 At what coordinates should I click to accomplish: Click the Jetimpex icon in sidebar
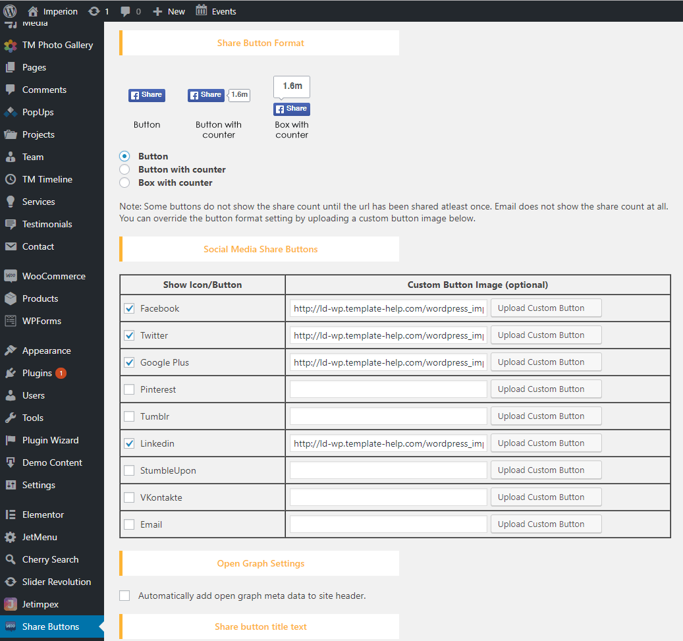click(11, 605)
